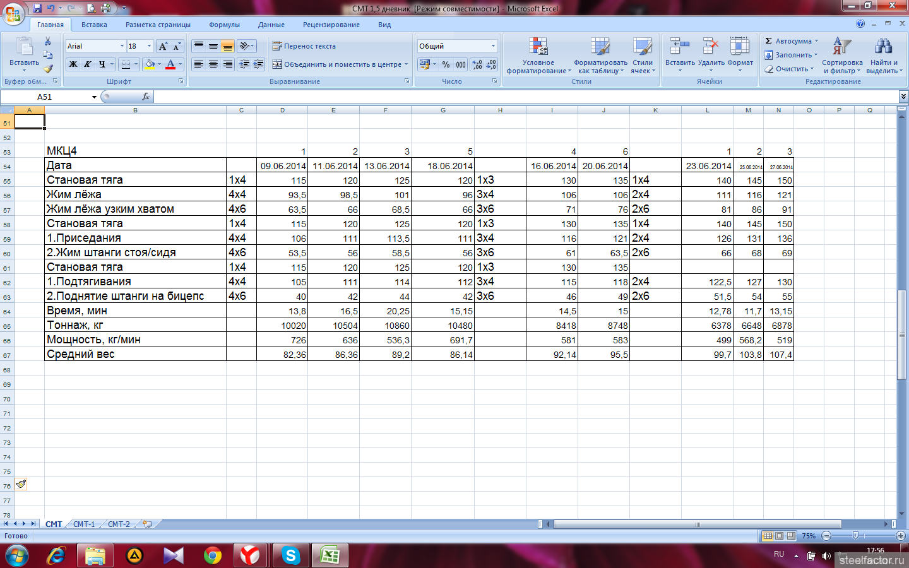Go to the Данные tab
Image resolution: width=909 pixels, height=568 pixels.
point(271,25)
